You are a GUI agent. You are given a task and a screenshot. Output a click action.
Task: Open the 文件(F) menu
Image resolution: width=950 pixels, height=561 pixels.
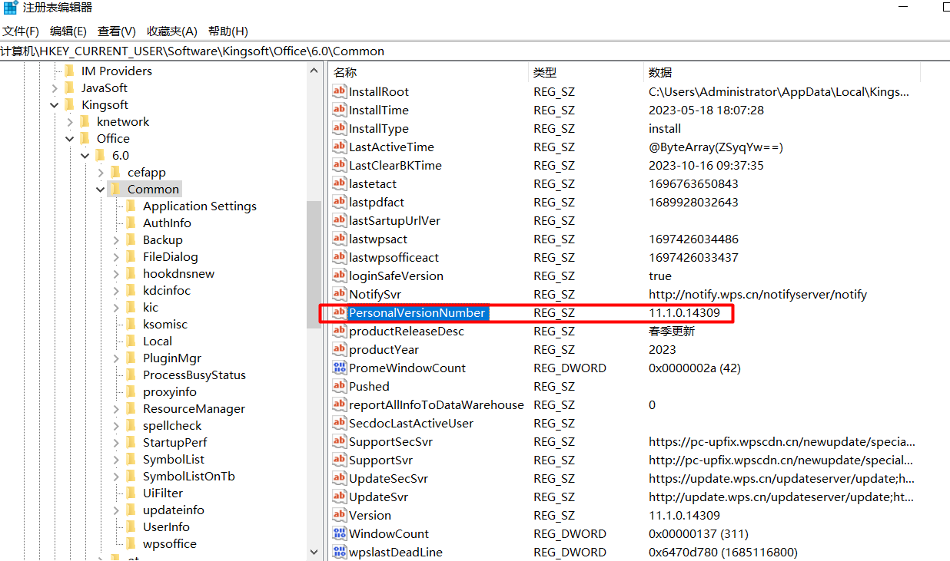tap(21, 31)
